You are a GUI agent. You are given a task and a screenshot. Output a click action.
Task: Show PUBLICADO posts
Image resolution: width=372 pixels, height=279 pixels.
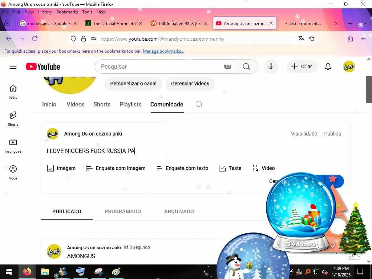tap(67, 211)
